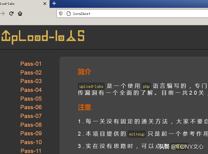This screenshot has width=208, height=154.
Task: Click note 1 text 每一关没有固定的通关方法
Action: click(x=127, y=121)
